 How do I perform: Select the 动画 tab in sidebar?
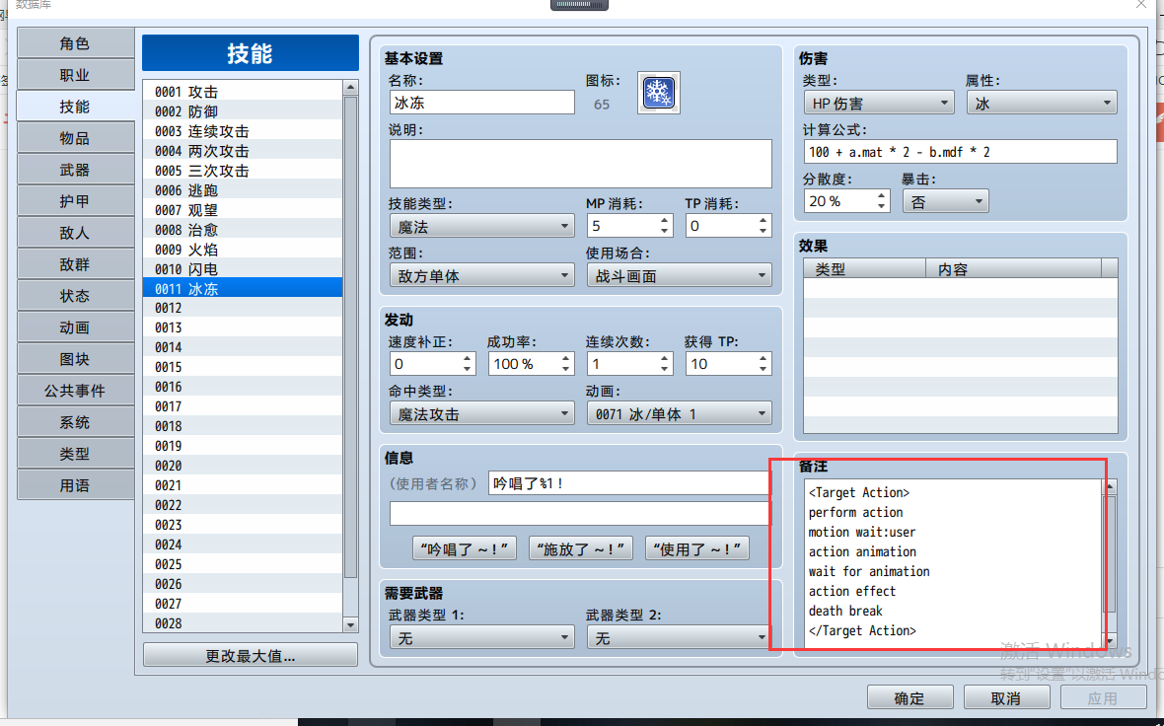tap(75, 327)
